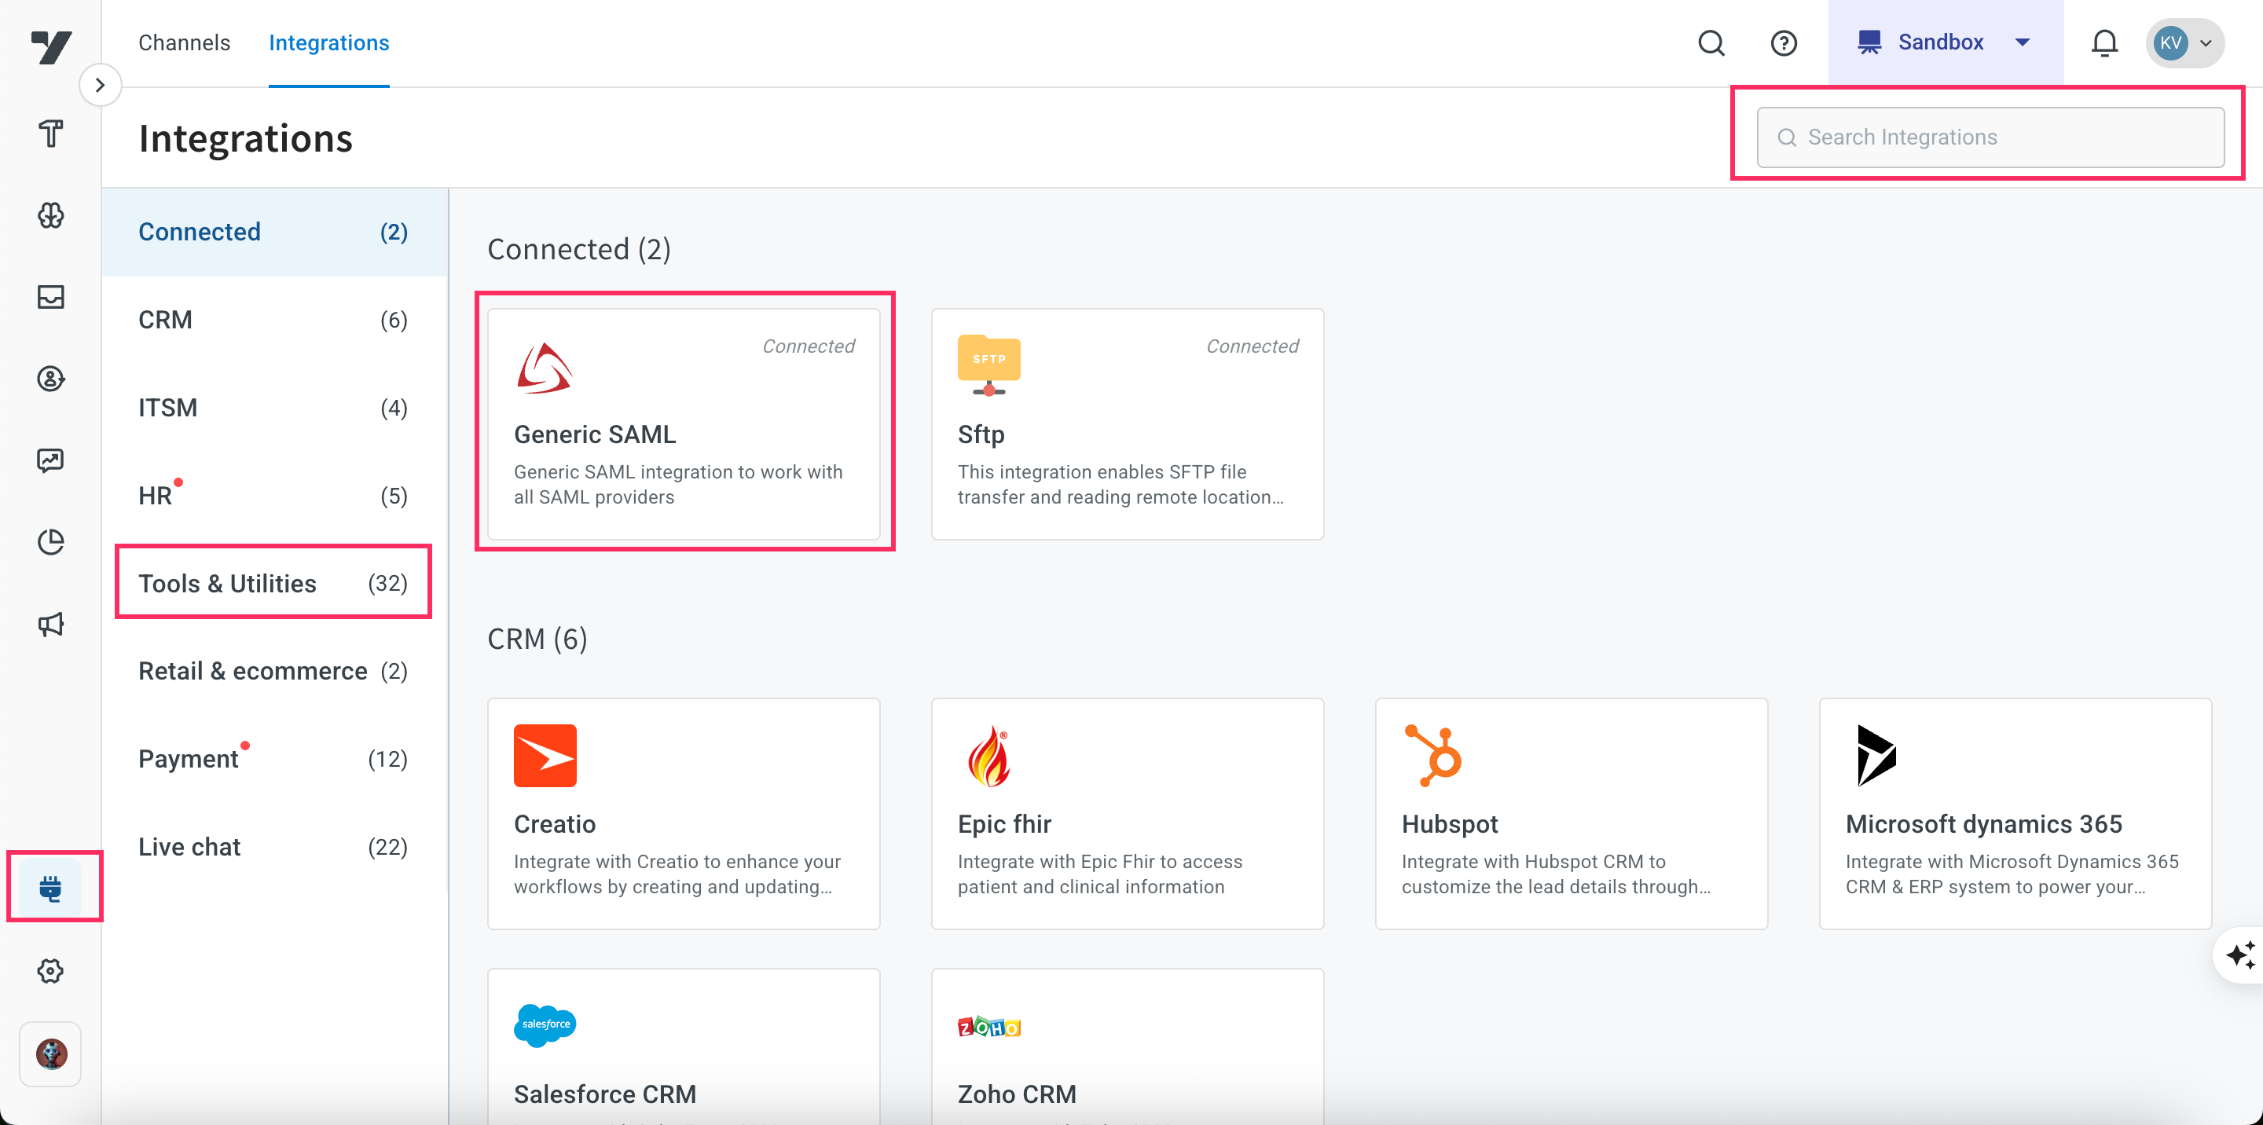Click the SFTP folder logo

click(x=988, y=365)
